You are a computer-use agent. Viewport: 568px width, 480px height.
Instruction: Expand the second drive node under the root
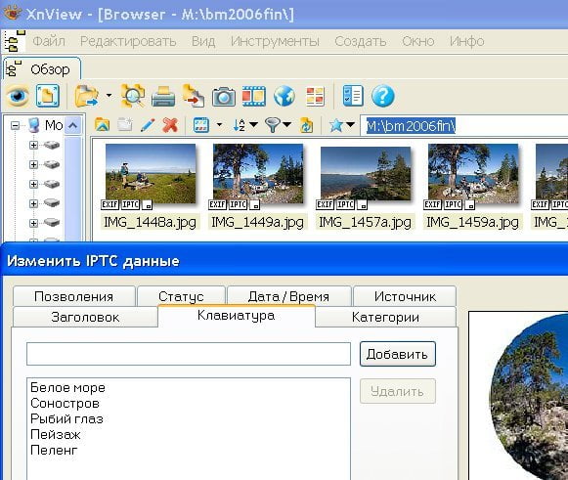coord(33,165)
